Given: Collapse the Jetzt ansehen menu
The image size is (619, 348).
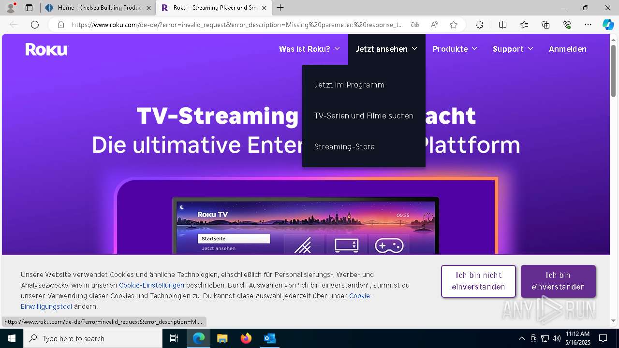Looking at the screenshot, I should tap(386, 49).
